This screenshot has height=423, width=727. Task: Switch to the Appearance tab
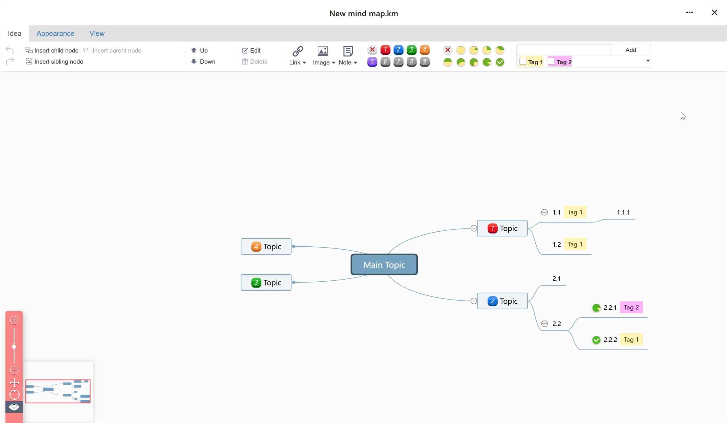[55, 33]
